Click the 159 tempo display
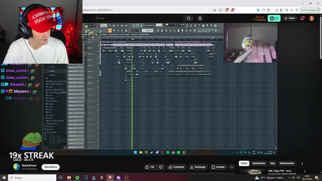 [x=104, y=25]
